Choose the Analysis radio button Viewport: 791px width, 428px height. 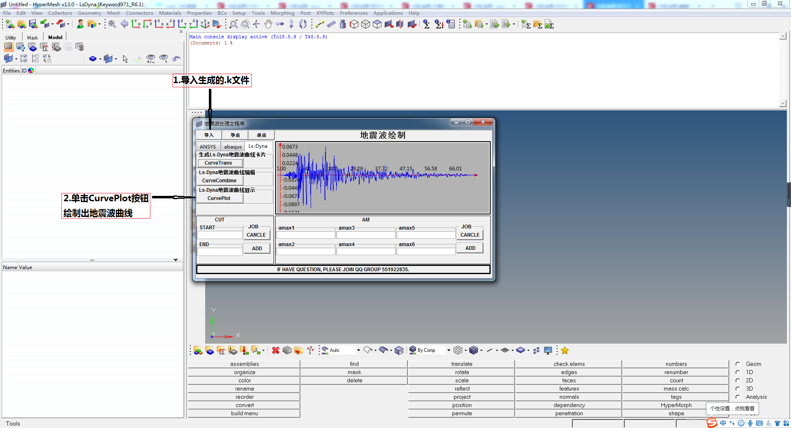click(x=738, y=397)
